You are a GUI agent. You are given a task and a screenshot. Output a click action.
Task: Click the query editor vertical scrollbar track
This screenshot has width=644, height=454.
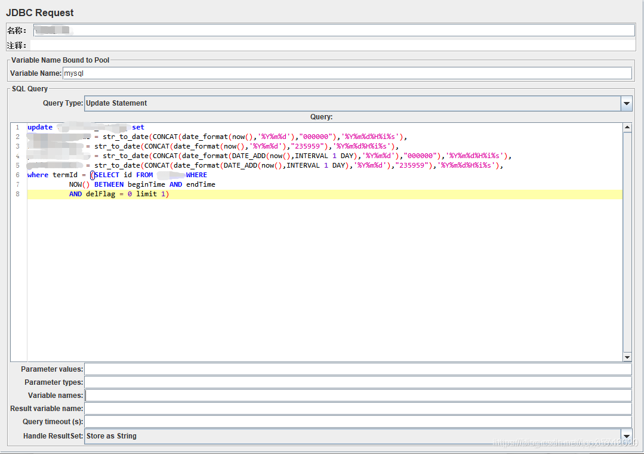tap(627, 242)
